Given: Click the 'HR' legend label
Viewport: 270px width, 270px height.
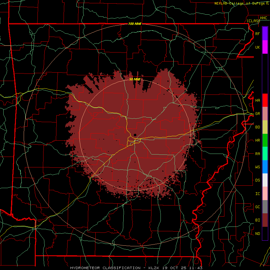Looking at the screenshot, I should point(257,140).
